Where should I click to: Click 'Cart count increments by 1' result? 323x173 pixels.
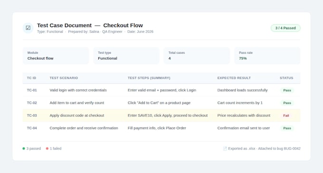[240, 103]
